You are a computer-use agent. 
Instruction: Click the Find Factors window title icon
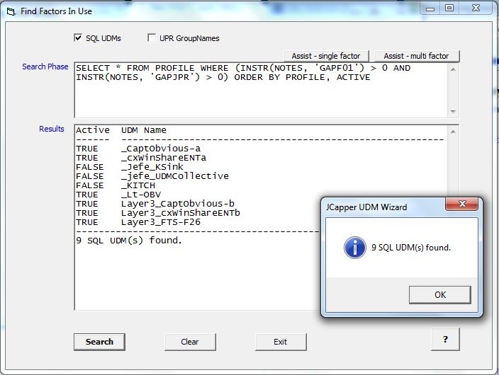click(x=10, y=11)
